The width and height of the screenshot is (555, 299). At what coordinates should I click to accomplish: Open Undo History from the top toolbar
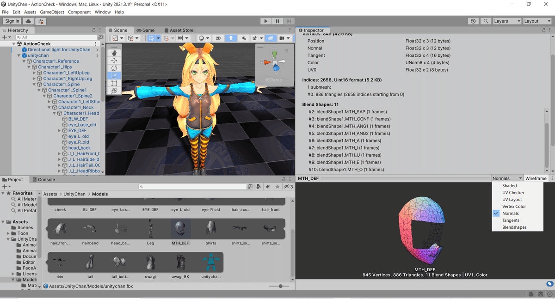point(473,21)
